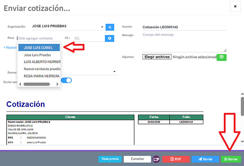Send via Telegram blue Enviar button
Image resolution: width=244 pixels, height=166 pixels.
coord(205,159)
